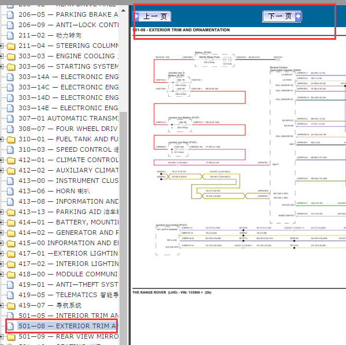Click page icon of 413-06 Horn
The width and height of the screenshot is (346, 345).
[x=10, y=191]
